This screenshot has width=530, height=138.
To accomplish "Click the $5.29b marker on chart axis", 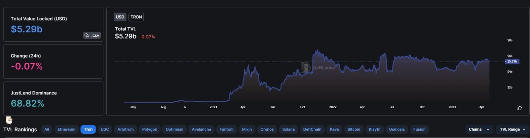I will (x=512, y=61).
